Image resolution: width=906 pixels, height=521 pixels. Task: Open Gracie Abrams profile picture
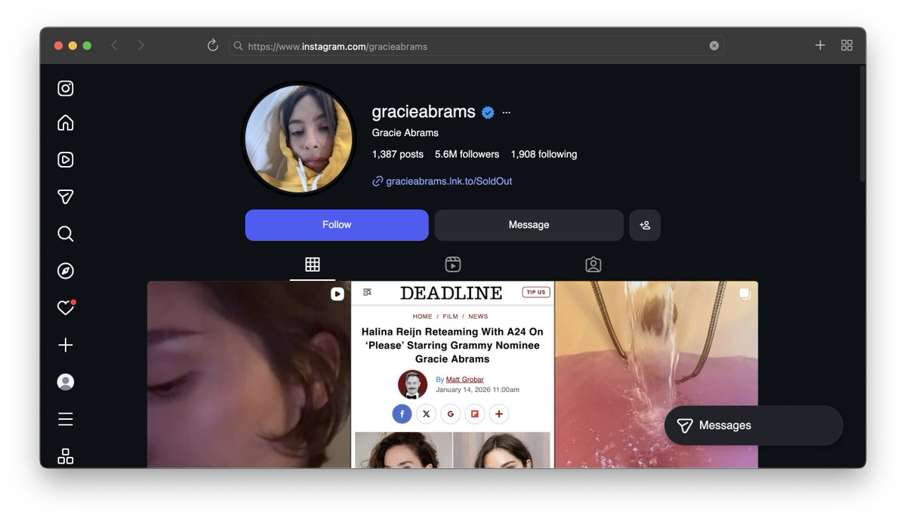[x=298, y=139]
